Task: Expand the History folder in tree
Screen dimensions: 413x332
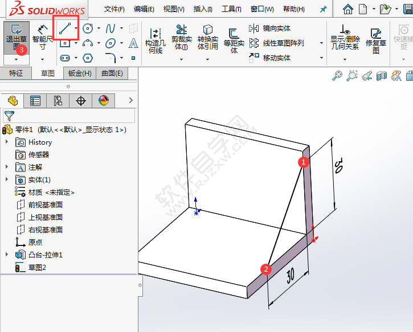Action: coord(7,142)
